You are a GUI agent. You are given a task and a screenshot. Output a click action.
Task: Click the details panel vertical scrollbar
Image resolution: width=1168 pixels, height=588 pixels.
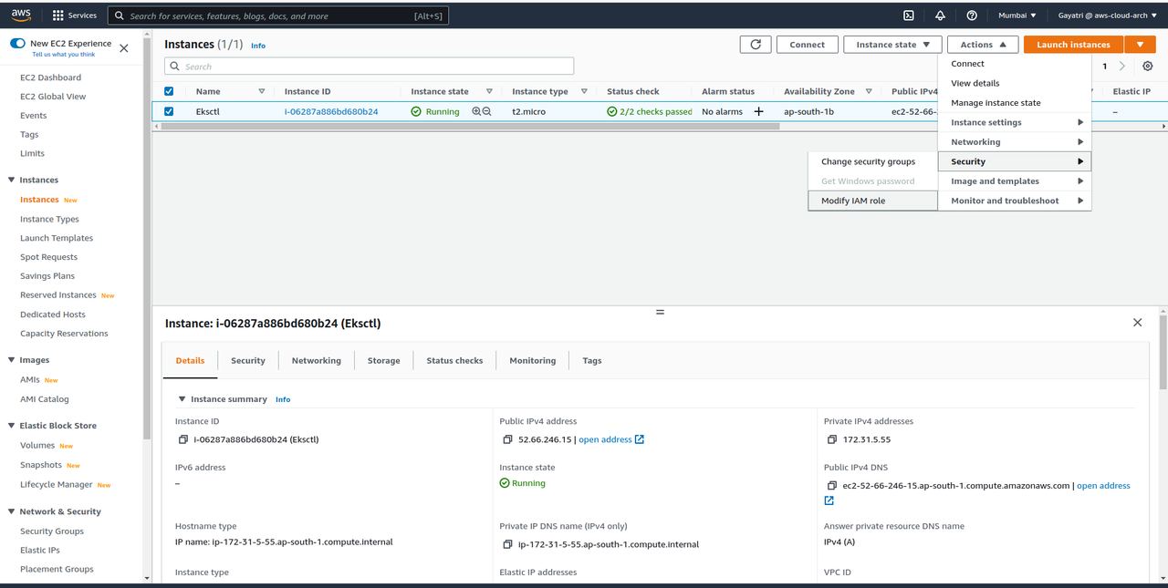[x=1163, y=351]
